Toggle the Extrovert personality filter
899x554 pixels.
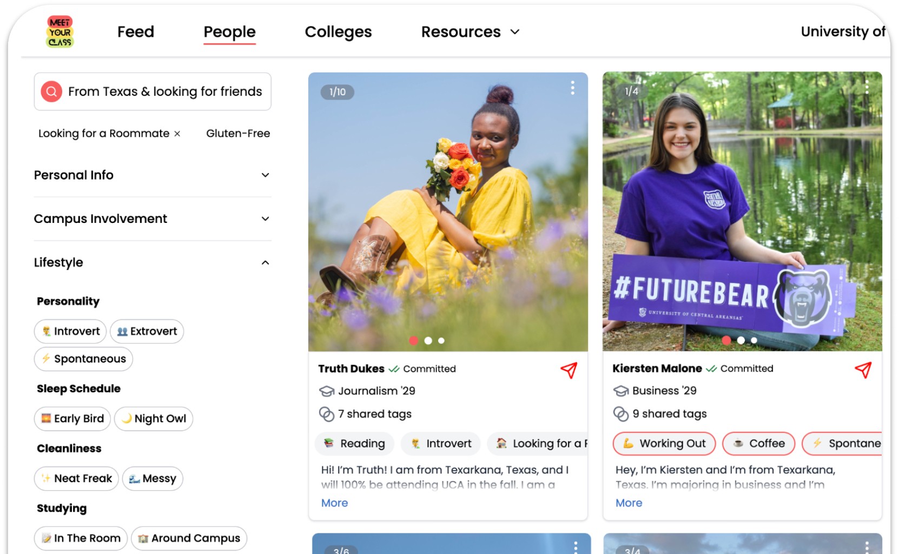click(x=147, y=331)
